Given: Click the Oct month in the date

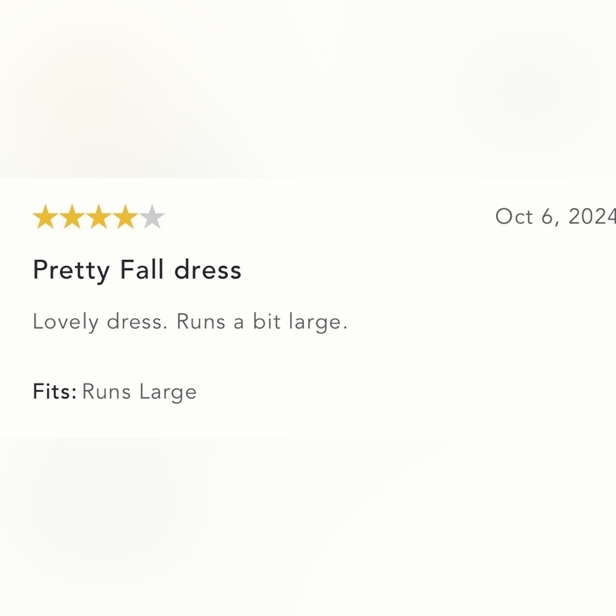Looking at the screenshot, I should 514,216.
